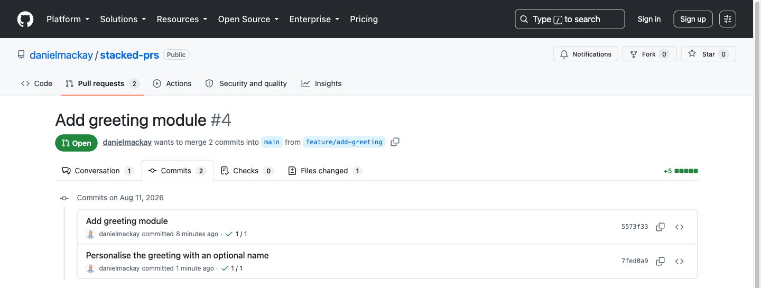The height and width of the screenshot is (288, 761).
Task: Click the "Commits on Aug 11, 2026" heading
Action: 120,198
